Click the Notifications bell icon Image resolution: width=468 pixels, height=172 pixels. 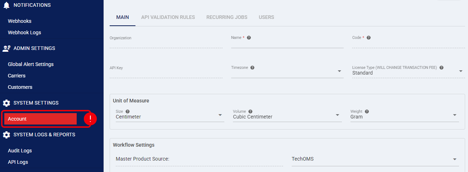(6, 5)
